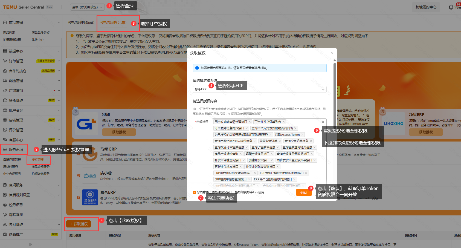Image resolution: width=461 pixels, height=248 pixels.
Task: Switch to the 授权管理(订单) tab
Action: 113,22
